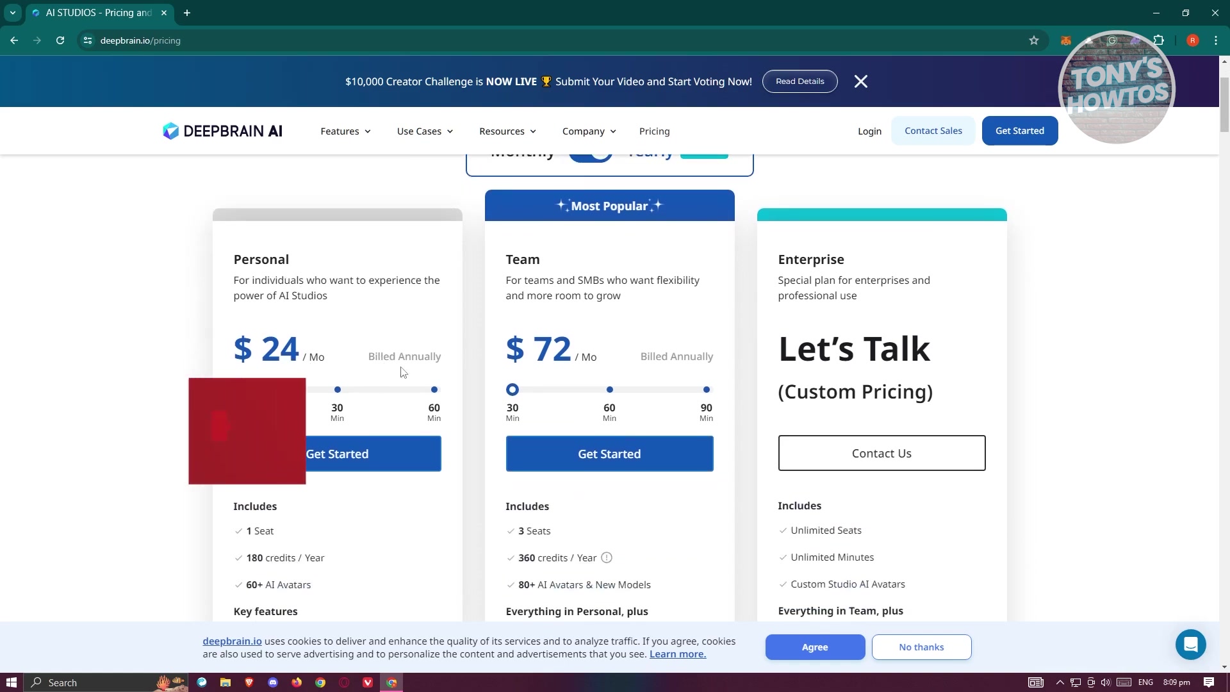Launch Firefox from taskbar
Viewport: 1230px width, 692px height.
coord(297,682)
